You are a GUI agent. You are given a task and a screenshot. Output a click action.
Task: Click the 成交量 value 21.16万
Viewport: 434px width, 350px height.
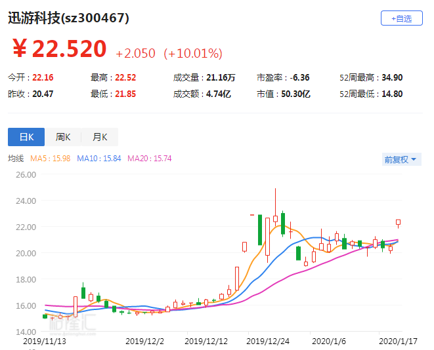coord(221,77)
